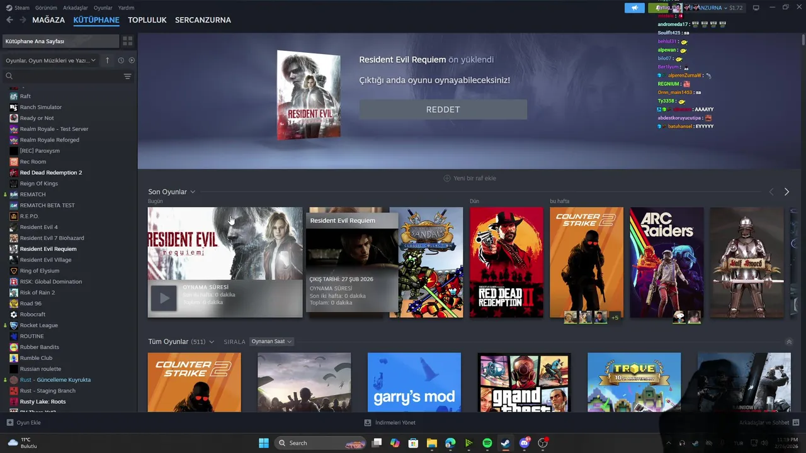This screenshot has height=453, width=806.
Task: Switch to the KÜTÜPHANE tab
Action: (96, 20)
